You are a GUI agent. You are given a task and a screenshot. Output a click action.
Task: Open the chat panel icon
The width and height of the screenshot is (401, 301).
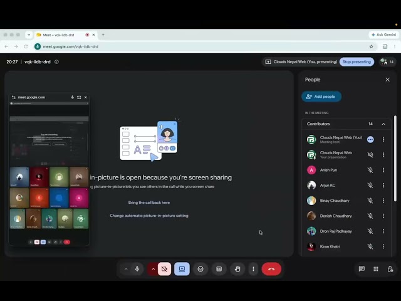[362, 269]
